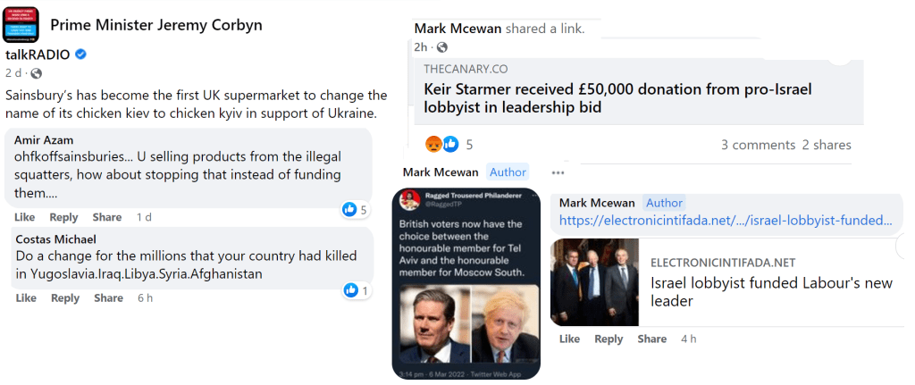Like Amir Azam's comment
This screenshot has width=915, height=385.
(x=24, y=217)
